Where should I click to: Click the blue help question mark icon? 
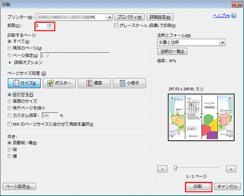pos(234,16)
